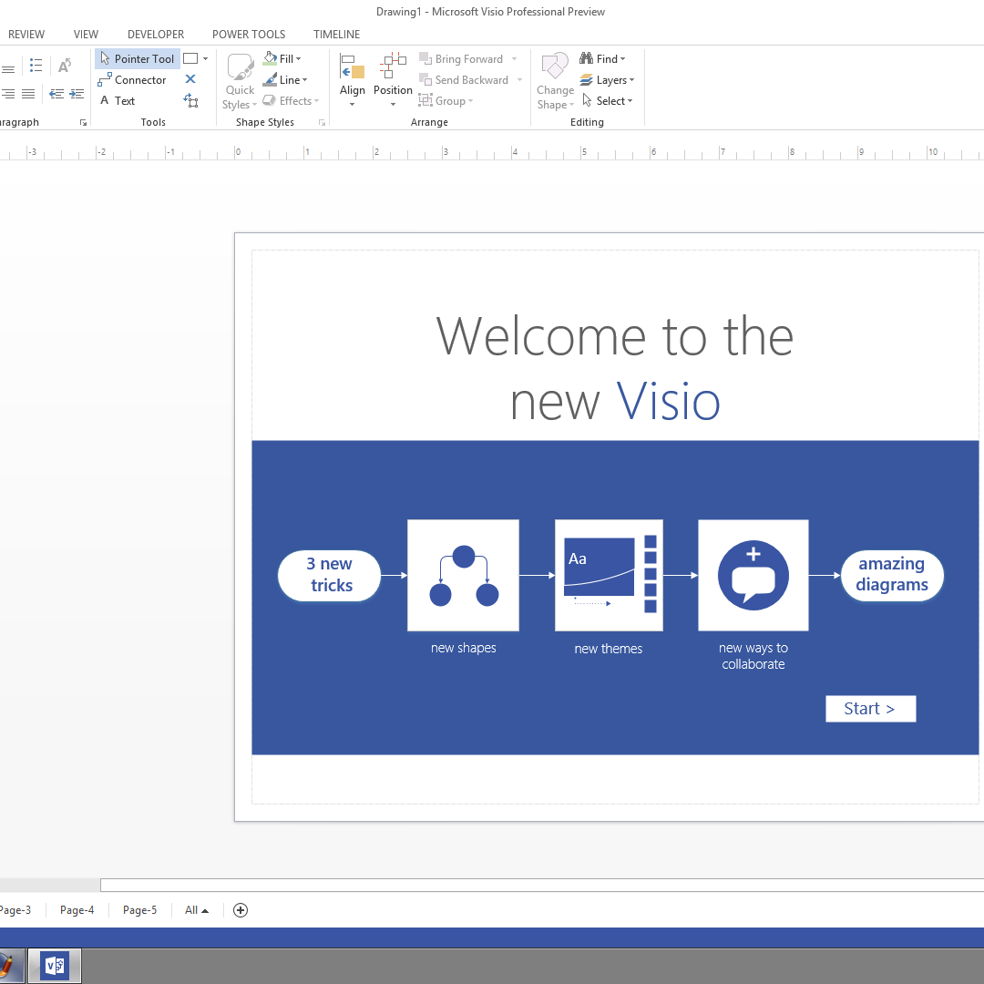This screenshot has height=984, width=984.
Task: Click the decrease indent toggle
Action: tap(56, 93)
